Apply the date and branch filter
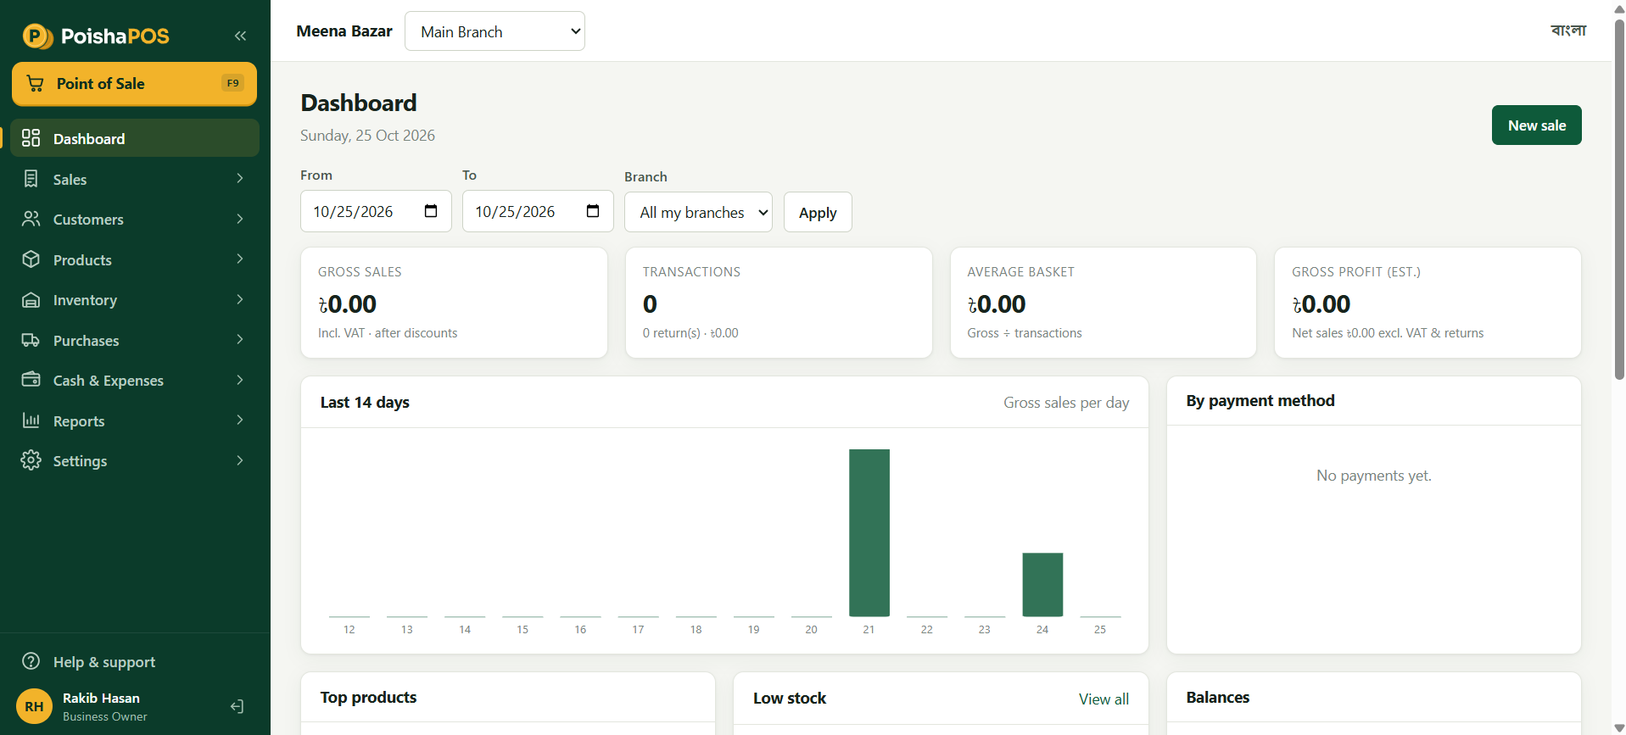The image size is (1626, 735). click(x=818, y=212)
